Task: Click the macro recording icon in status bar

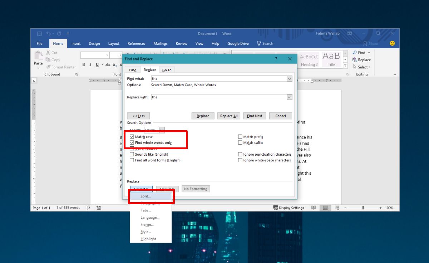Action: click(x=99, y=208)
